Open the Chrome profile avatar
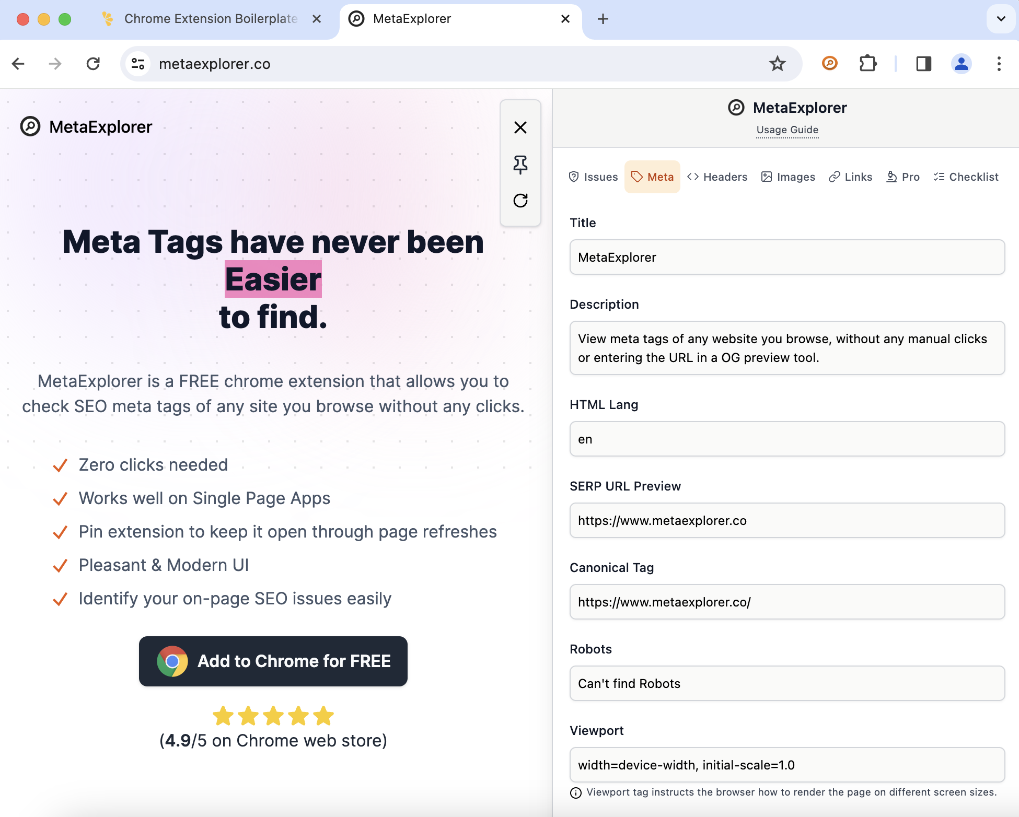This screenshot has height=817, width=1019. [961, 64]
